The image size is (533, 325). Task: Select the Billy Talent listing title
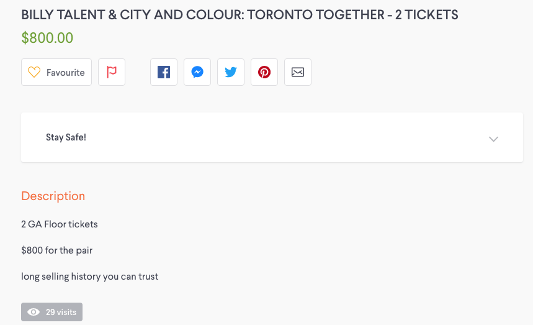(240, 15)
